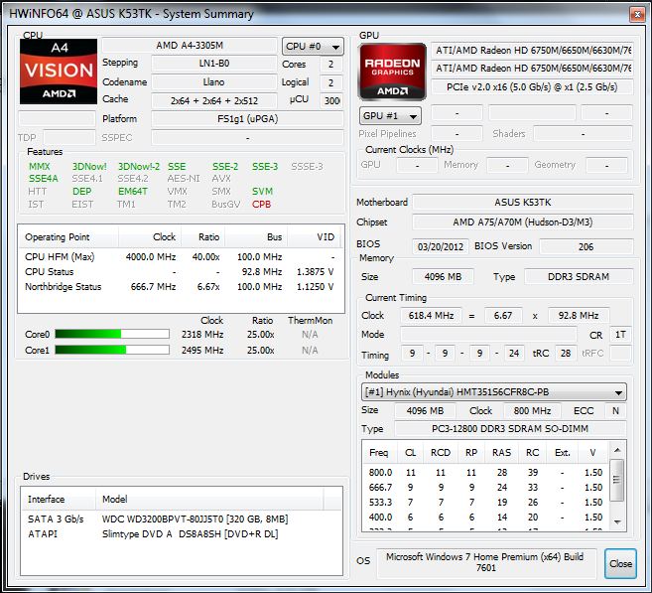The height and width of the screenshot is (593, 652).
Task: Click the SSE4A feature label
Action: (44, 179)
